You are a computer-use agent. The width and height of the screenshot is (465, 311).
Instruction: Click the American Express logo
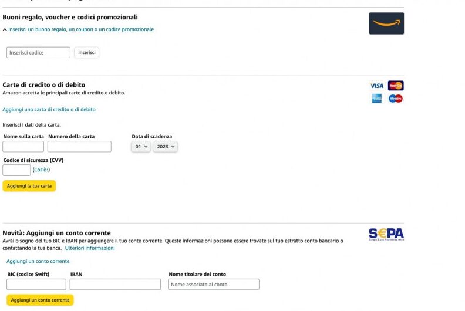click(x=377, y=99)
